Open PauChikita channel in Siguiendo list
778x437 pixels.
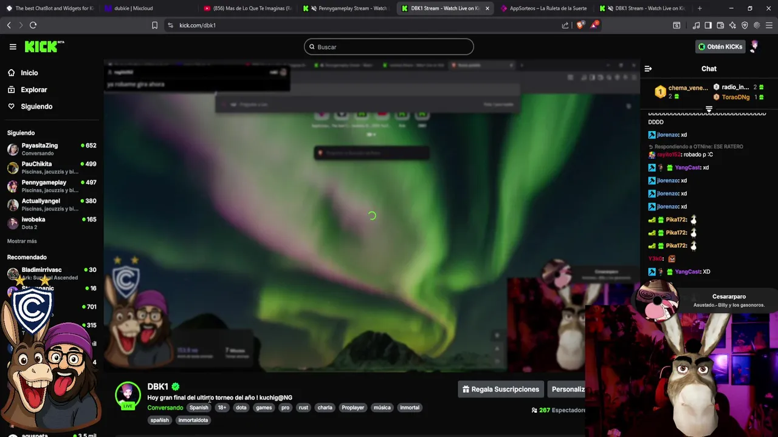(52, 168)
